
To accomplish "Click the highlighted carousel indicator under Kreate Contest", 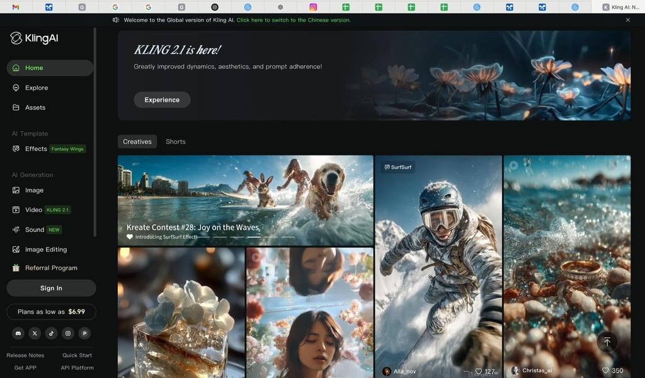I will 253,237.
